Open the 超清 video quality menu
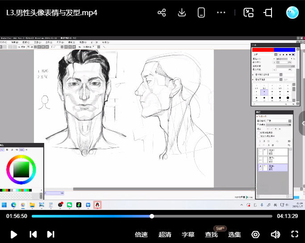Screen dimensions: 305x243 165,235
